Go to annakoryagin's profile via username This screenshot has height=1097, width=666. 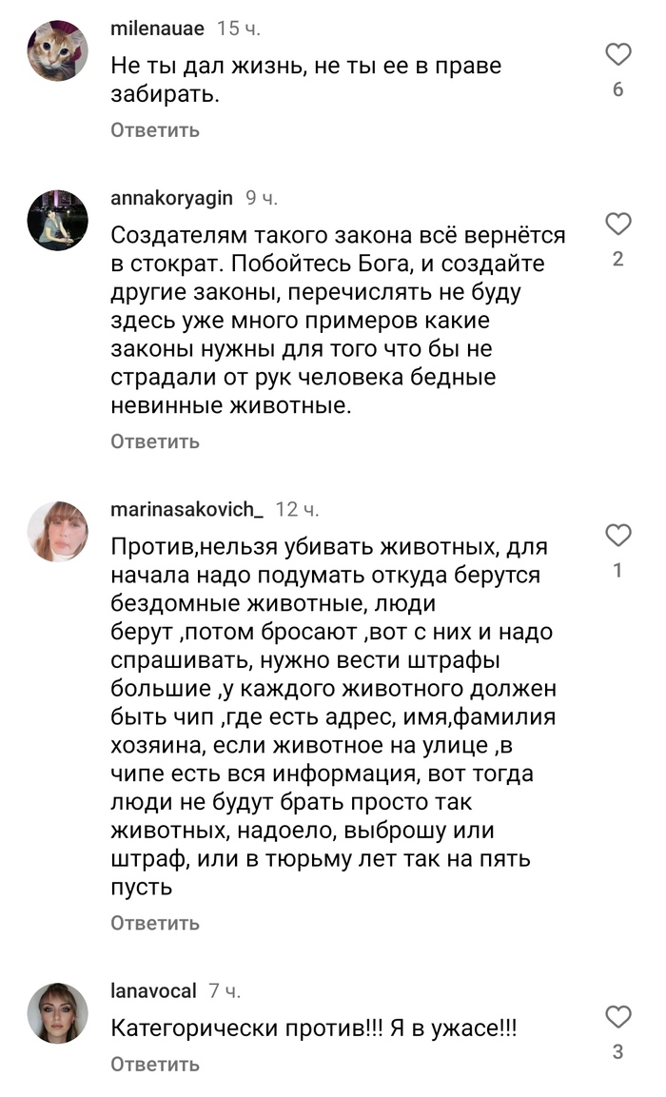coord(171,198)
